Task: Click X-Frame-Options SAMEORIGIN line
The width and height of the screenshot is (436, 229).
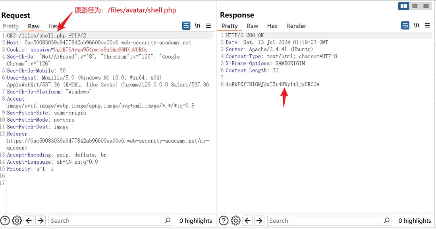Action: (265, 63)
